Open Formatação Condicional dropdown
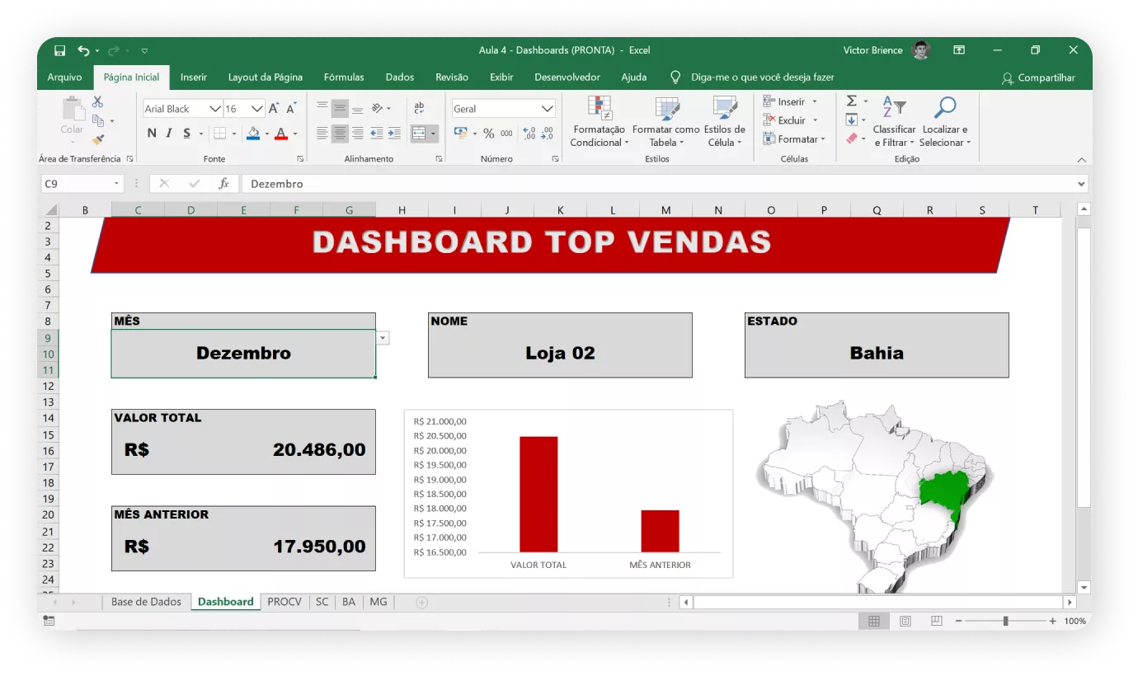1138x676 pixels. tap(599, 121)
